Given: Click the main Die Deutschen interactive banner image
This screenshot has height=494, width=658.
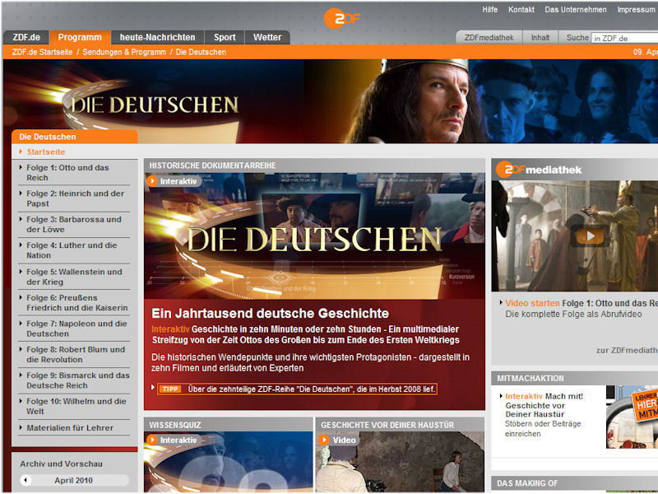Looking at the screenshot, I should tap(314, 236).
